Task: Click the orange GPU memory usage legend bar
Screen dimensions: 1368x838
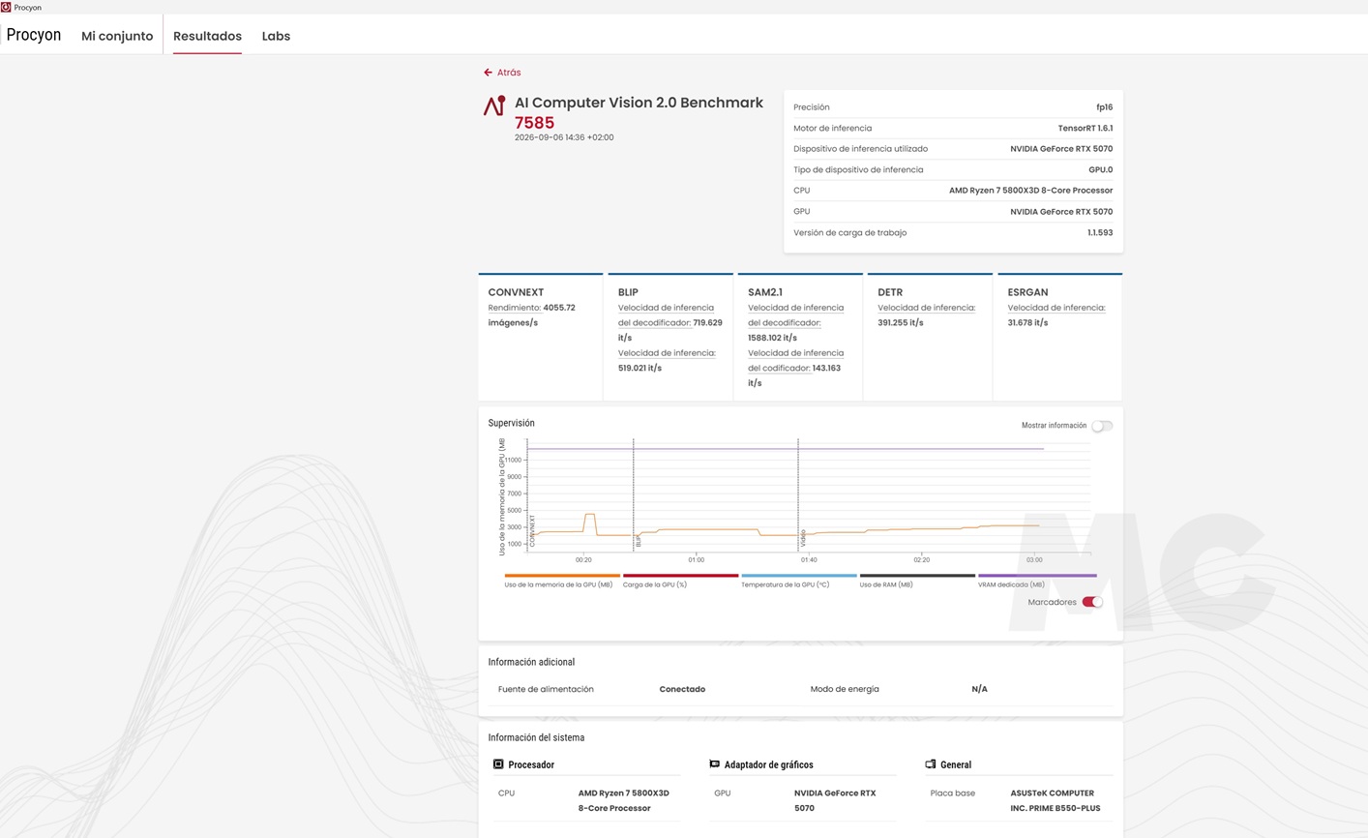Action: (562, 576)
